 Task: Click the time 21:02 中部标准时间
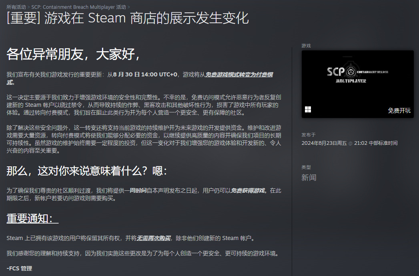(x=376, y=143)
